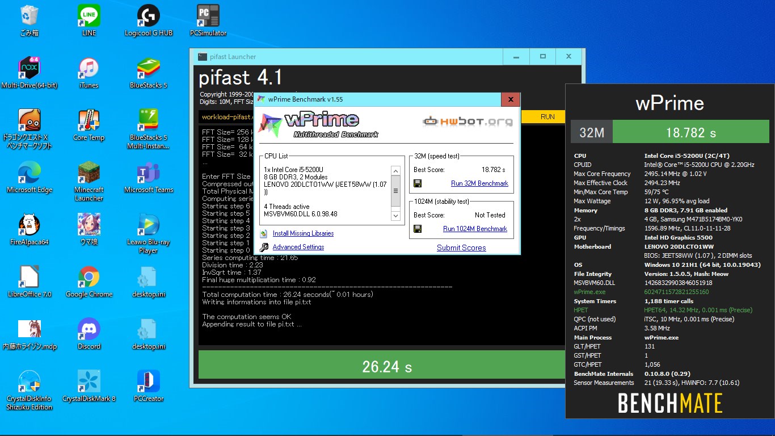The height and width of the screenshot is (436, 775).
Task: Launch Microsoft Edge from desktop
Action: click(x=29, y=177)
